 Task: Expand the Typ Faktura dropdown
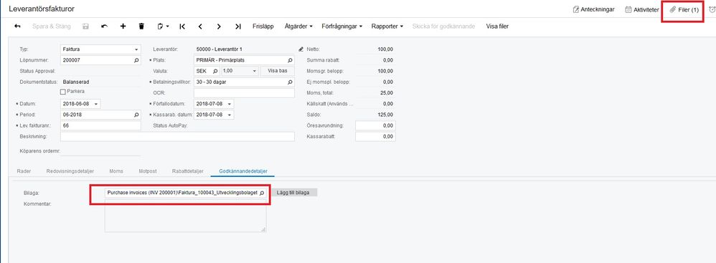136,49
